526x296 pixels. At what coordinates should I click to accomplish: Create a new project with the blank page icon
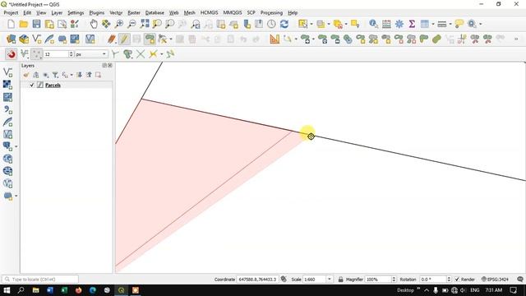pyautogui.click(x=11, y=24)
